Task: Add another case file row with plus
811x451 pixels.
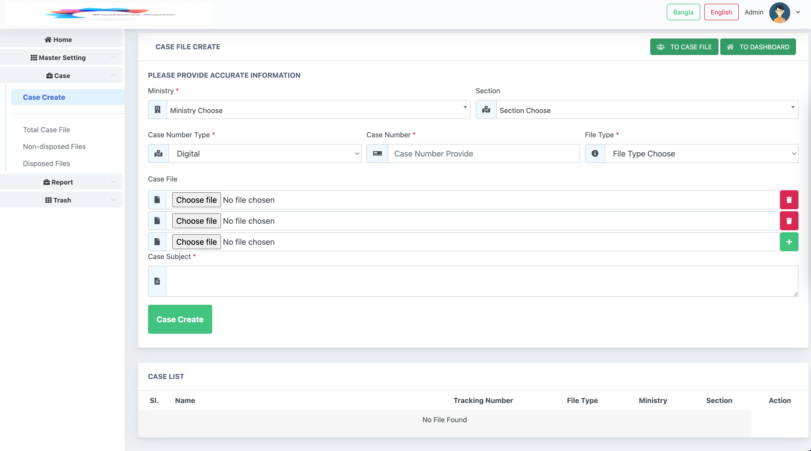Action: click(789, 242)
